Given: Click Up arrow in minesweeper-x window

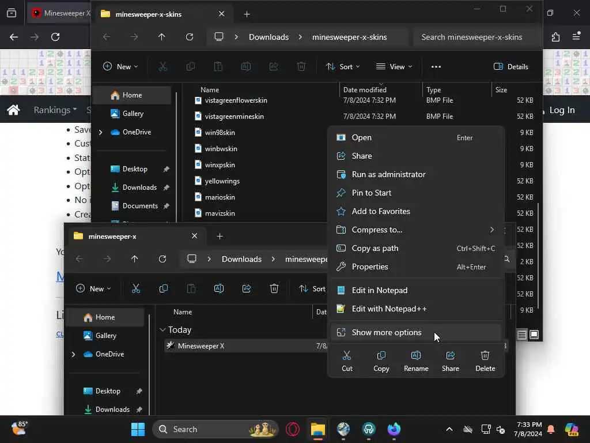Looking at the screenshot, I should (135, 259).
